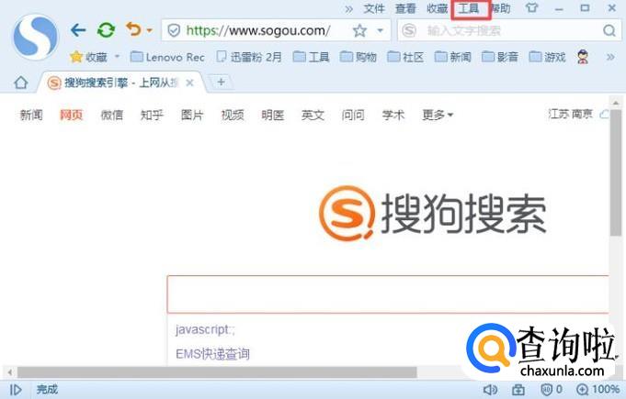Open the 帮助 menu

click(x=500, y=8)
